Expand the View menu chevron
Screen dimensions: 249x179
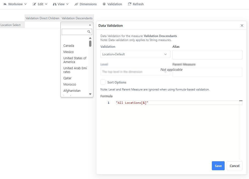pos(67,4)
